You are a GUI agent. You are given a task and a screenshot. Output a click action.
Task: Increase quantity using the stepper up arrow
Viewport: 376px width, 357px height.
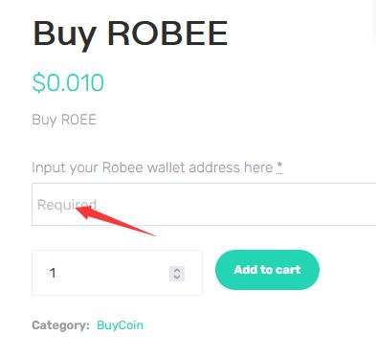click(177, 270)
